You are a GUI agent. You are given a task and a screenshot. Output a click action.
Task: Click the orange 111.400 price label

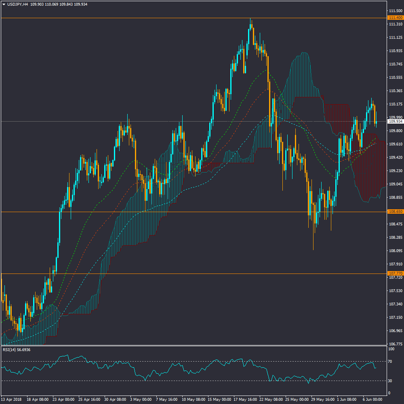pyautogui.click(x=395, y=18)
